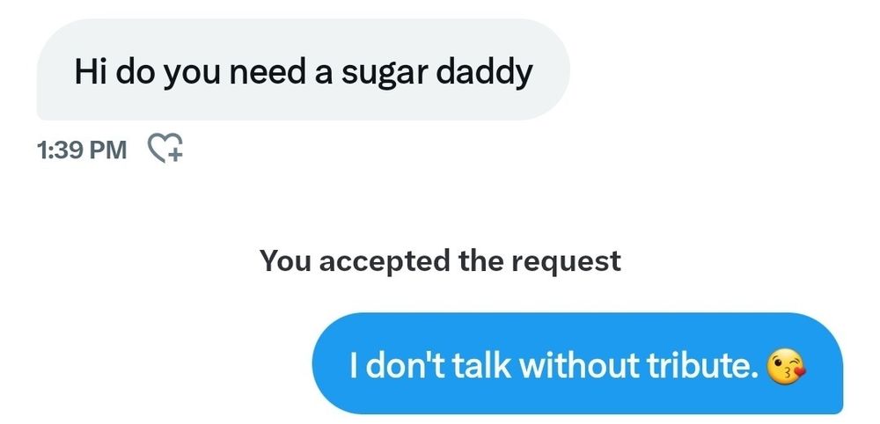Screen dimensions: 880x424
Task: Click the "You accepted the request" notice
Action: click(x=440, y=261)
